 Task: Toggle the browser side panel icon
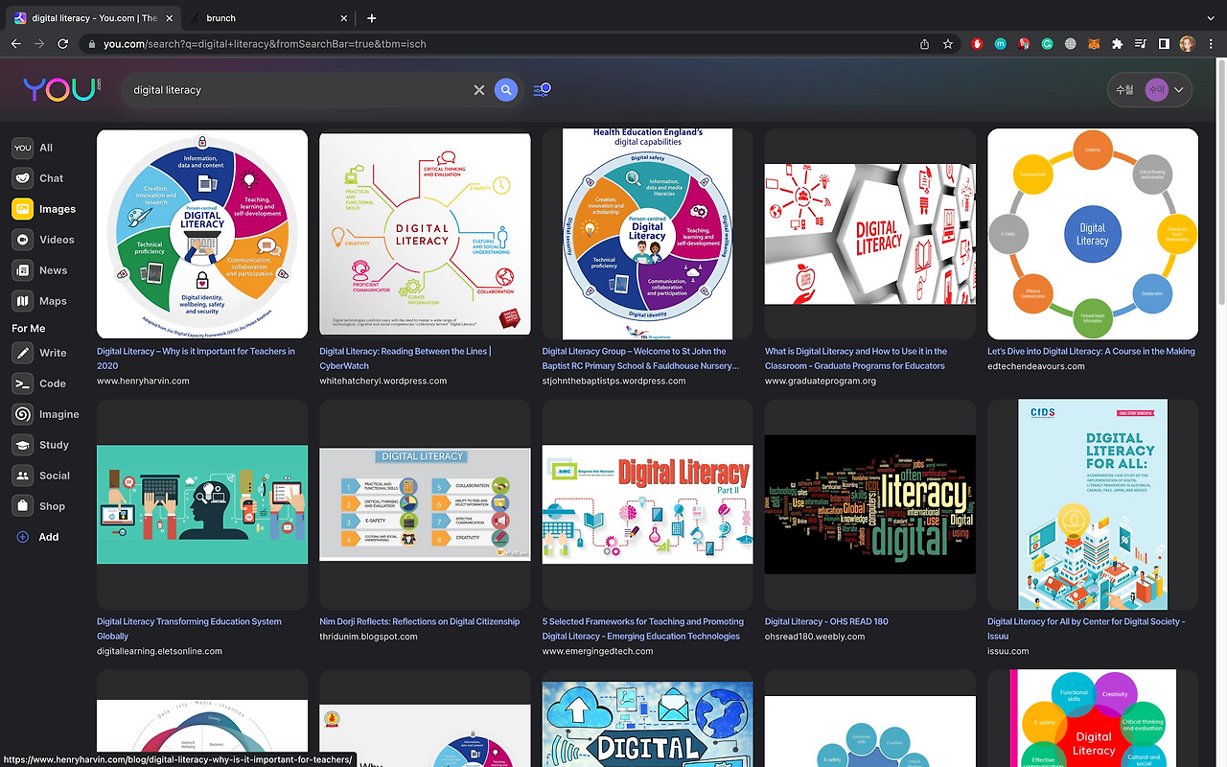click(1164, 43)
